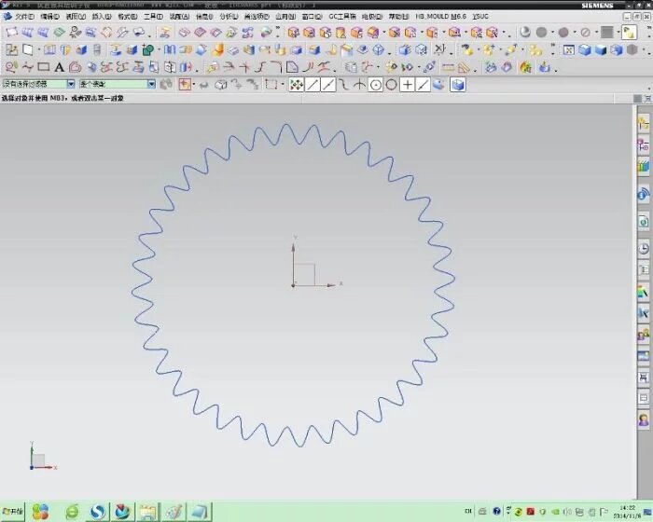Open the 文件 (File) menu
Viewport: 653px width, 522px height.
(24, 17)
